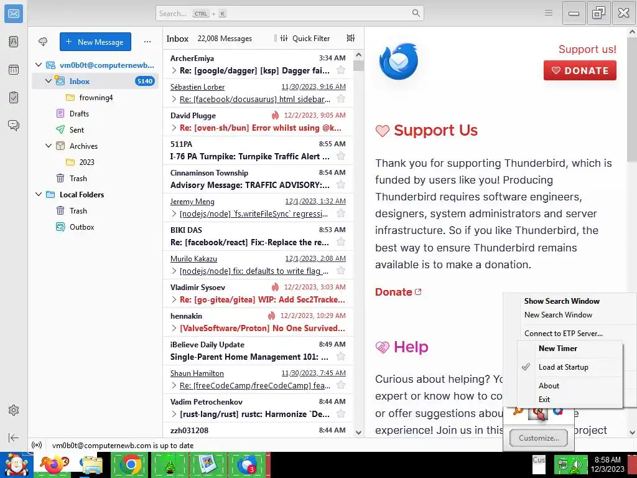The width and height of the screenshot is (637, 478).
Task: Expand the ArcherEmiya dagger thread
Action: coord(174,70)
